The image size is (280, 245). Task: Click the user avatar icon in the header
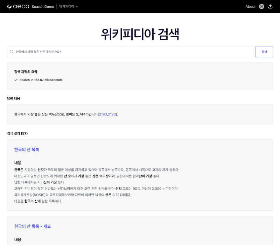point(261,6)
